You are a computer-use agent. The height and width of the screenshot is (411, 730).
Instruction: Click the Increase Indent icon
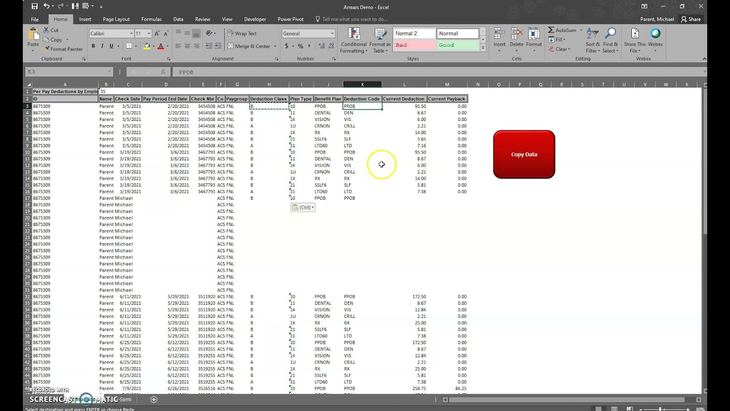(217, 46)
